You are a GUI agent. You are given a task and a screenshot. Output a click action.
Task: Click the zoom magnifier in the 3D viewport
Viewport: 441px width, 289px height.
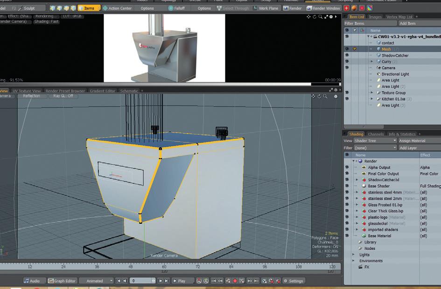tap(325, 96)
